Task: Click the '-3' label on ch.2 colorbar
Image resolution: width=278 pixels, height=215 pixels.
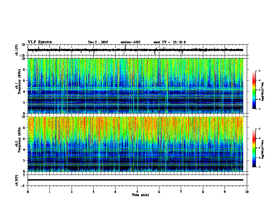Action: [x=259, y=129]
